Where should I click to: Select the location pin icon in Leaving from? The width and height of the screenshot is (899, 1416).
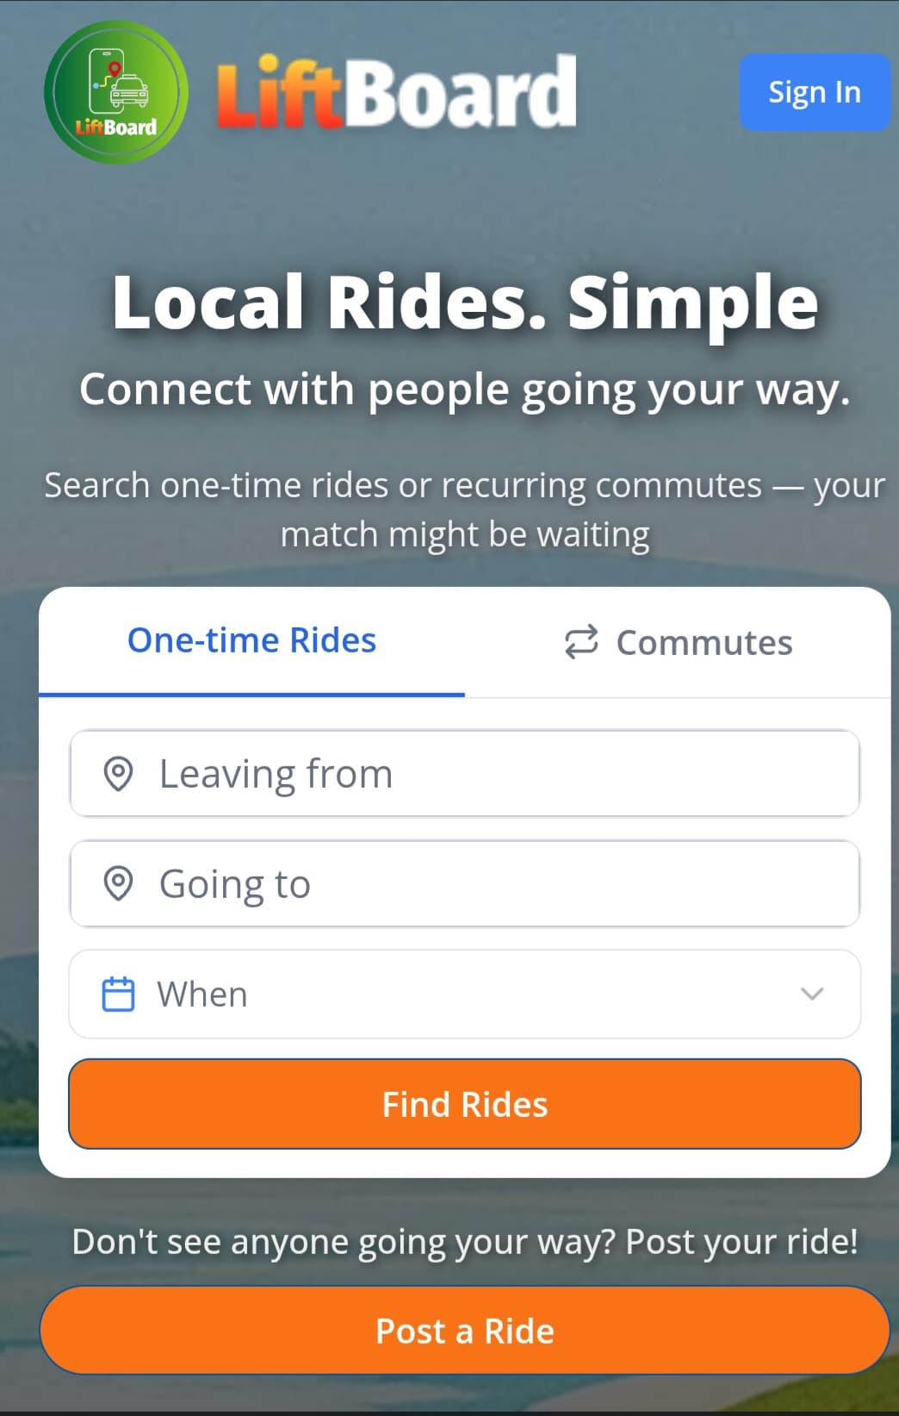120,774
